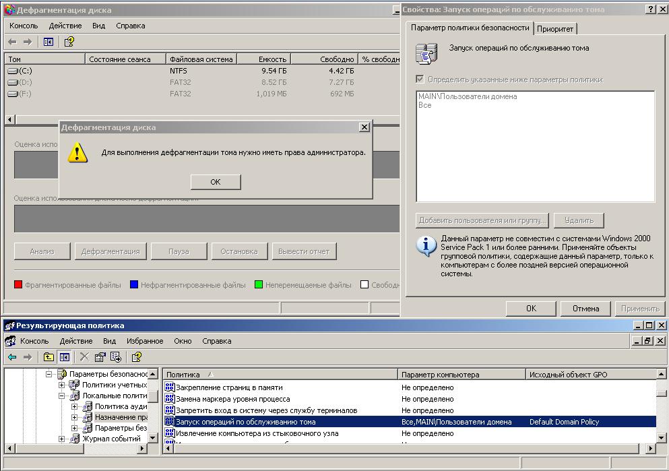Screen dimensions: 669x471
Task: Click the Up one level folder icon
Action: click(49, 357)
